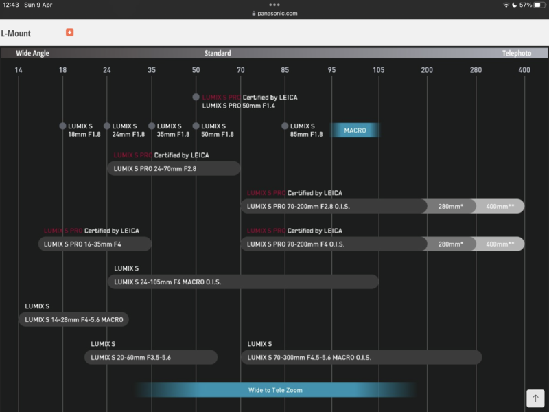Open LUMIX S PRO 70-200mm F2.8 O.I.S. lens
This screenshot has width=549, height=412.
[x=333, y=206]
